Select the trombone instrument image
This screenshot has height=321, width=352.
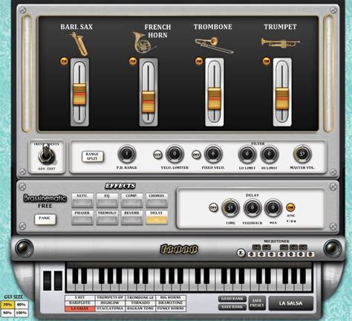(214, 45)
